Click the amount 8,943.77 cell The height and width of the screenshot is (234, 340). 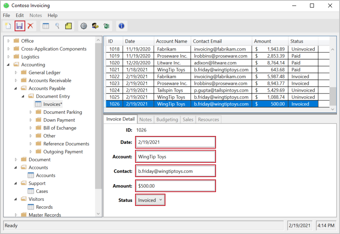270,83
